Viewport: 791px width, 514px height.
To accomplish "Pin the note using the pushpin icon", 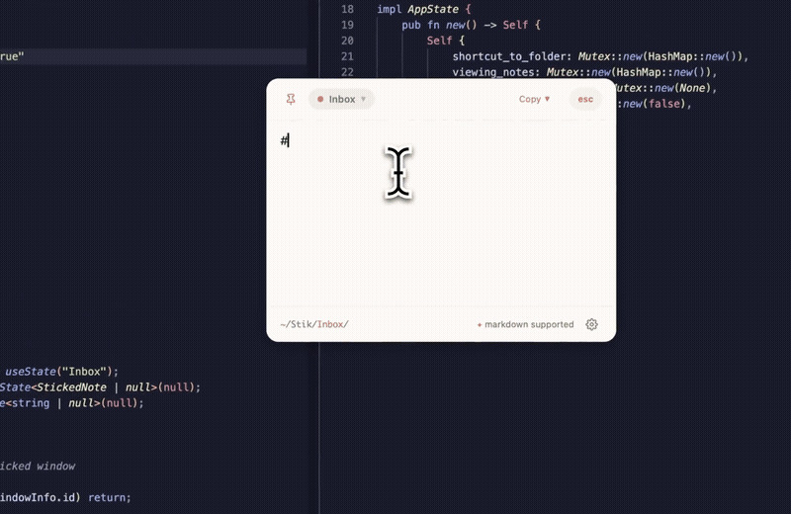I will 291,100.
